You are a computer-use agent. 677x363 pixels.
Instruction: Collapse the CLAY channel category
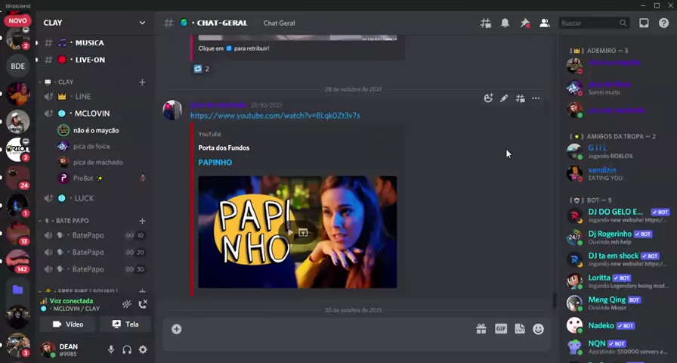65,82
